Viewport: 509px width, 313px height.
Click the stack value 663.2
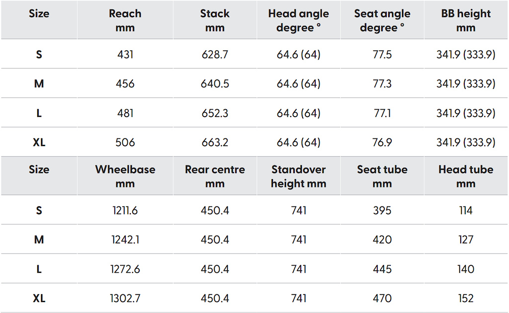215,142
